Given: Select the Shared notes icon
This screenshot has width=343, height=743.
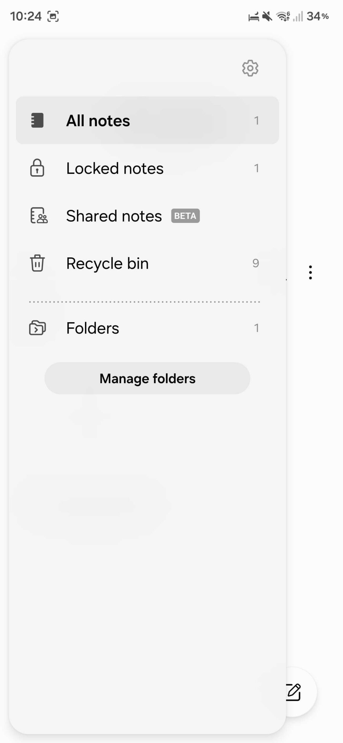Looking at the screenshot, I should click(x=38, y=216).
